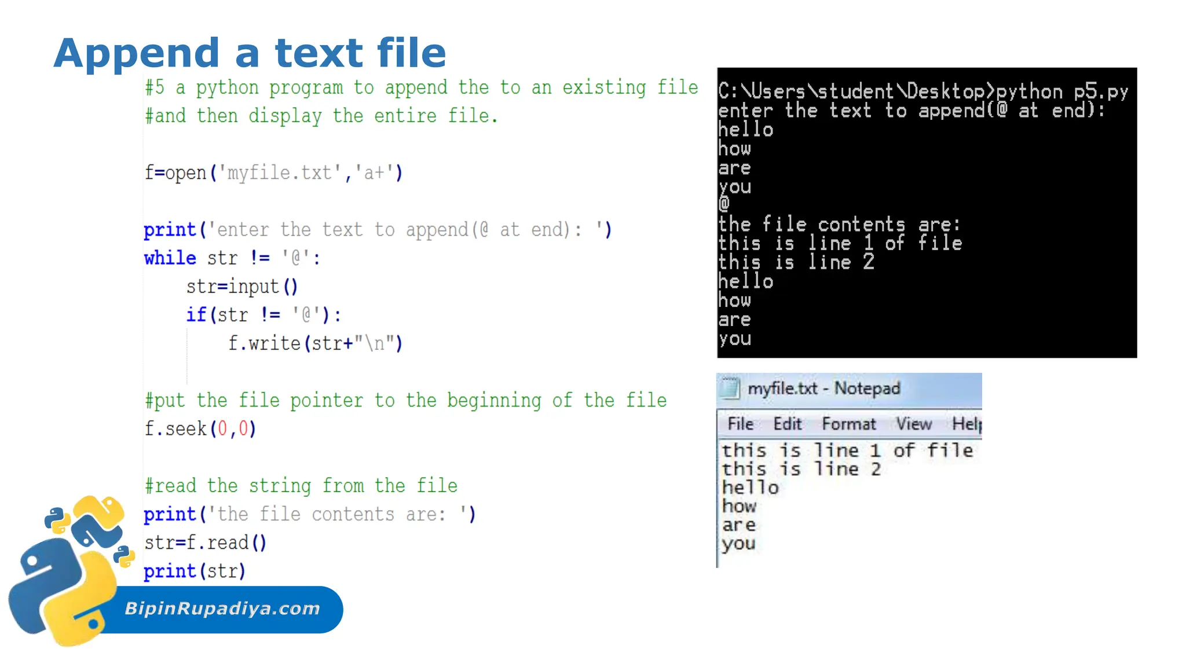Click console prompt 'enter the text to append'
This screenshot has height=667, width=1186.
point(912,111)
